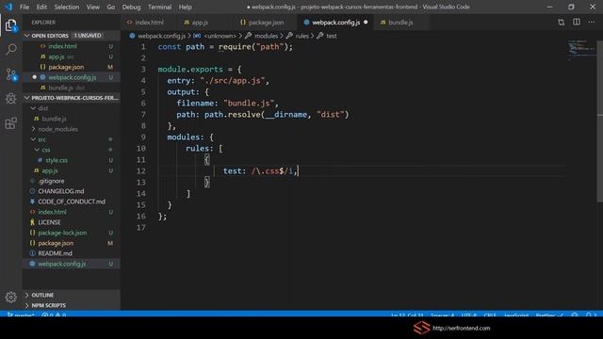Open bundle.js under dist folder
Viewport: 603px width, 339px height.
(72, 119)
